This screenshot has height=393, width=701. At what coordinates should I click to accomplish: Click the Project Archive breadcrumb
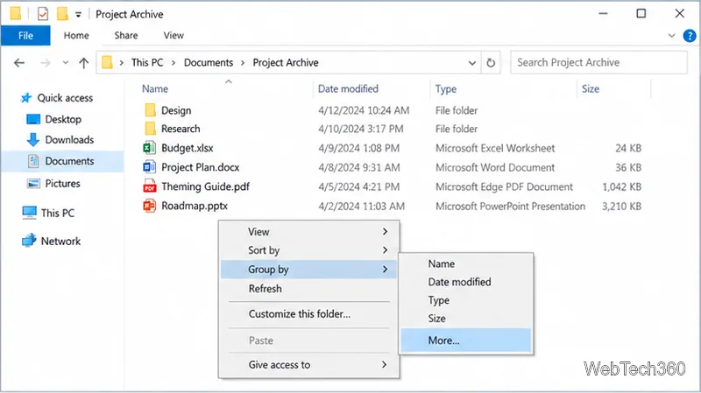286,62
